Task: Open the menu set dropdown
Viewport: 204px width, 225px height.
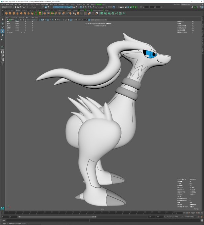Action: [x=7, y=7]
